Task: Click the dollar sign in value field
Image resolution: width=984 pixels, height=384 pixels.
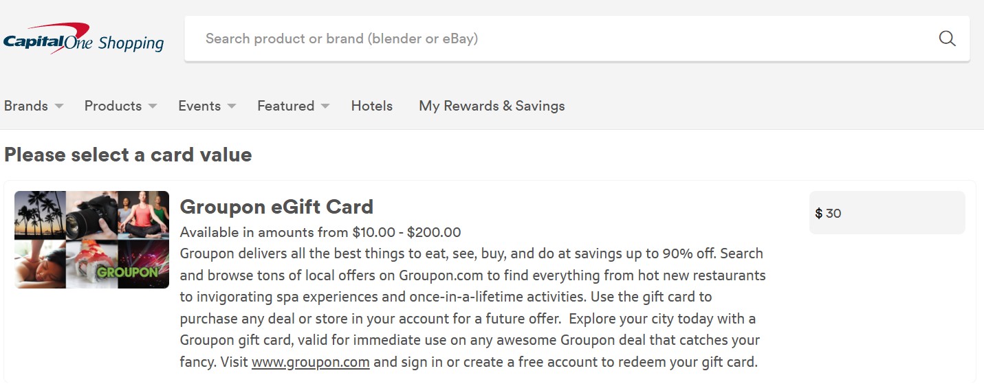Action: [x=818, y=214]
